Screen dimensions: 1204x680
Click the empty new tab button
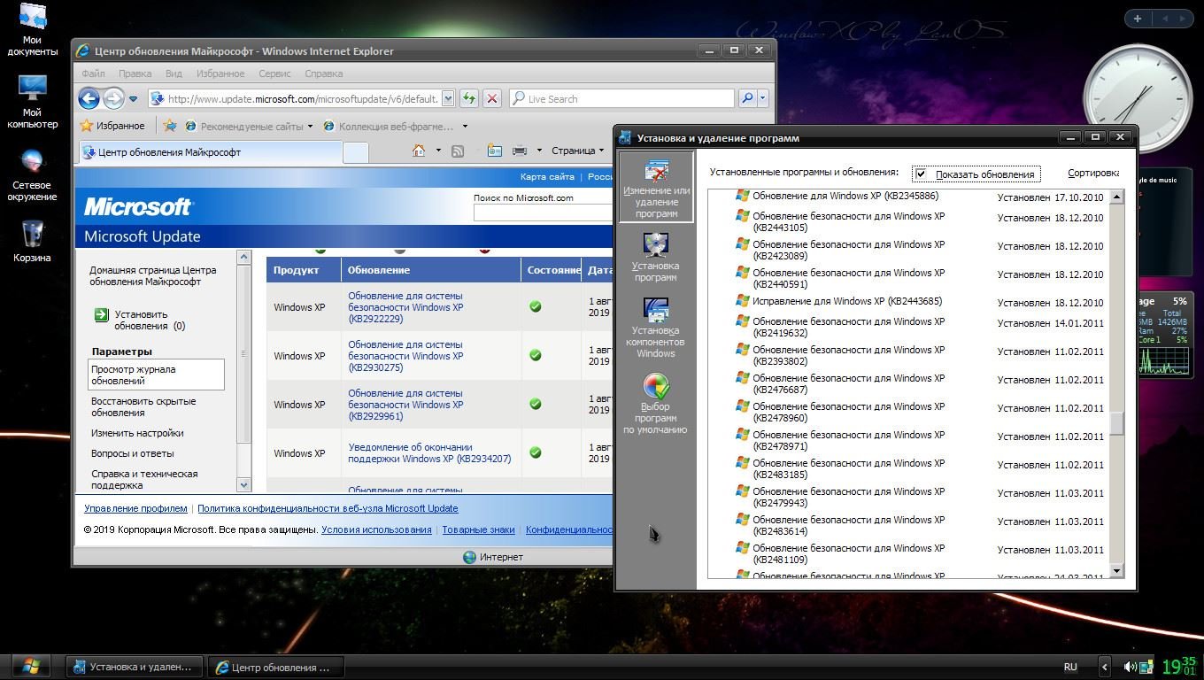[355, 152]
